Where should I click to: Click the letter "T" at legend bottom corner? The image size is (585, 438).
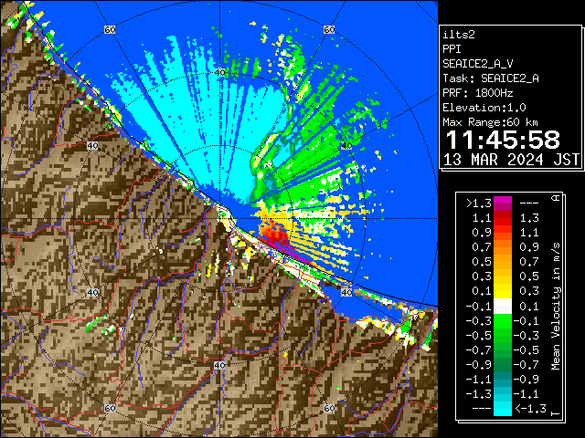click(556, 413)
